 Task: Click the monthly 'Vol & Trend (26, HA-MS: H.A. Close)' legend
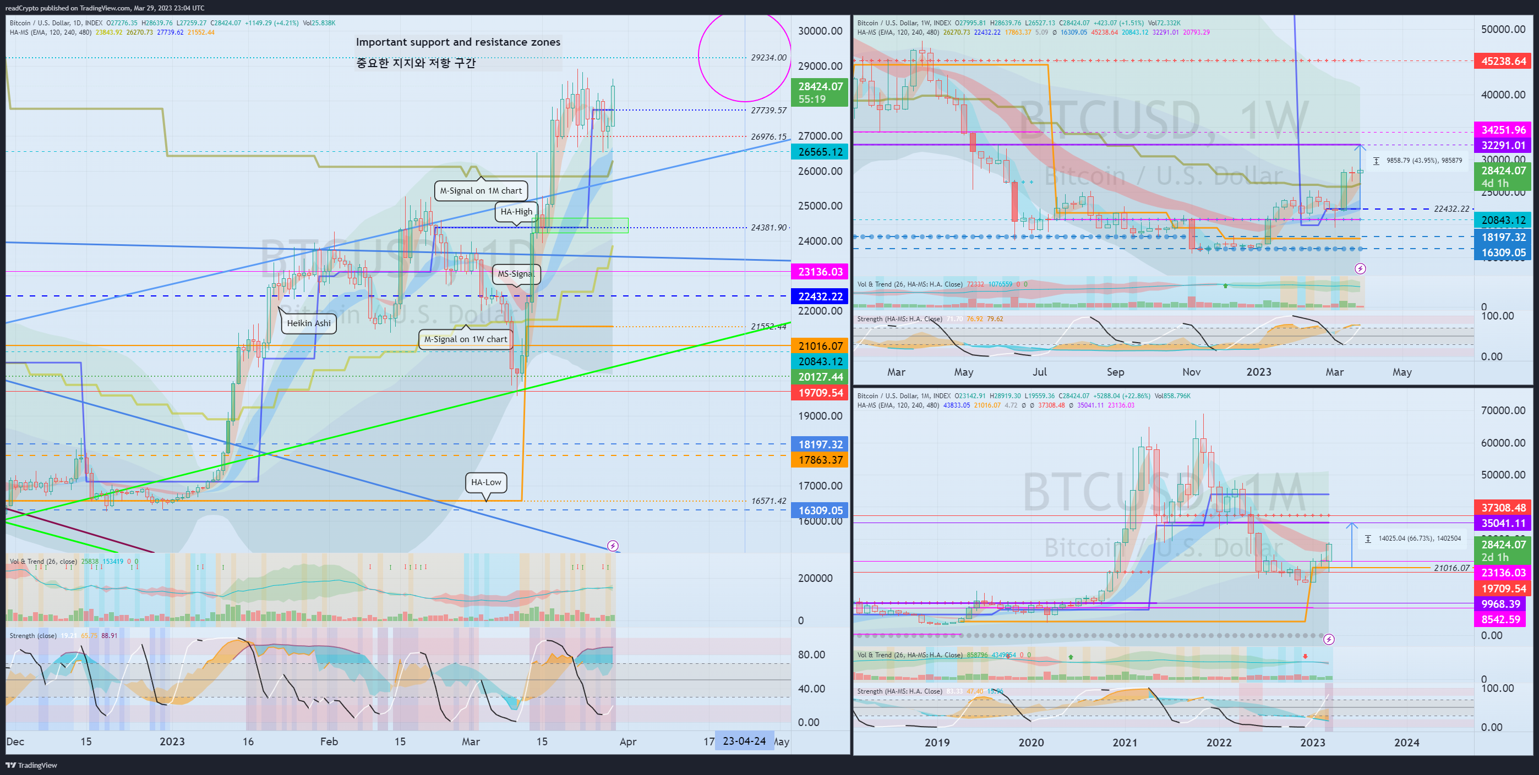click(x=909, y=655)
